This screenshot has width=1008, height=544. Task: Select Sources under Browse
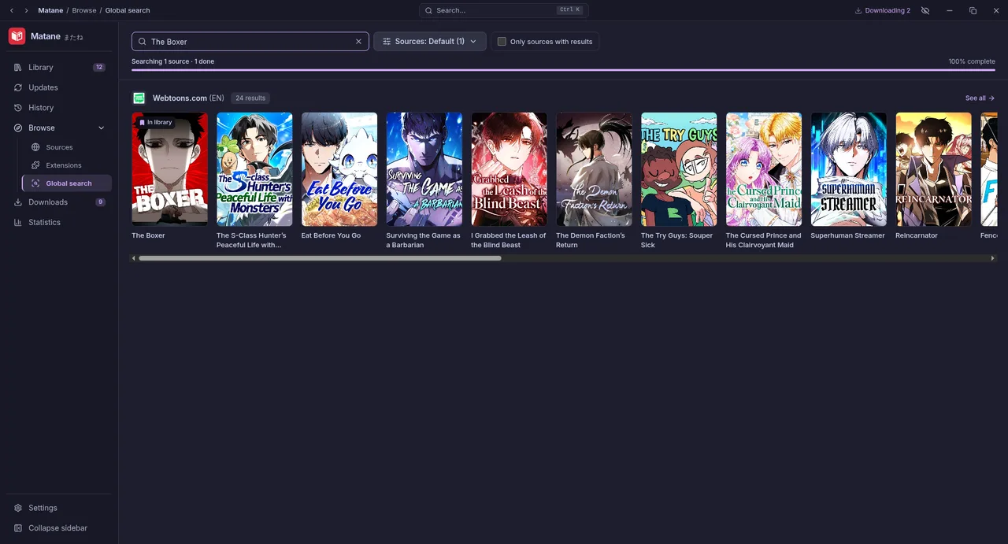(x=67, y=147)
